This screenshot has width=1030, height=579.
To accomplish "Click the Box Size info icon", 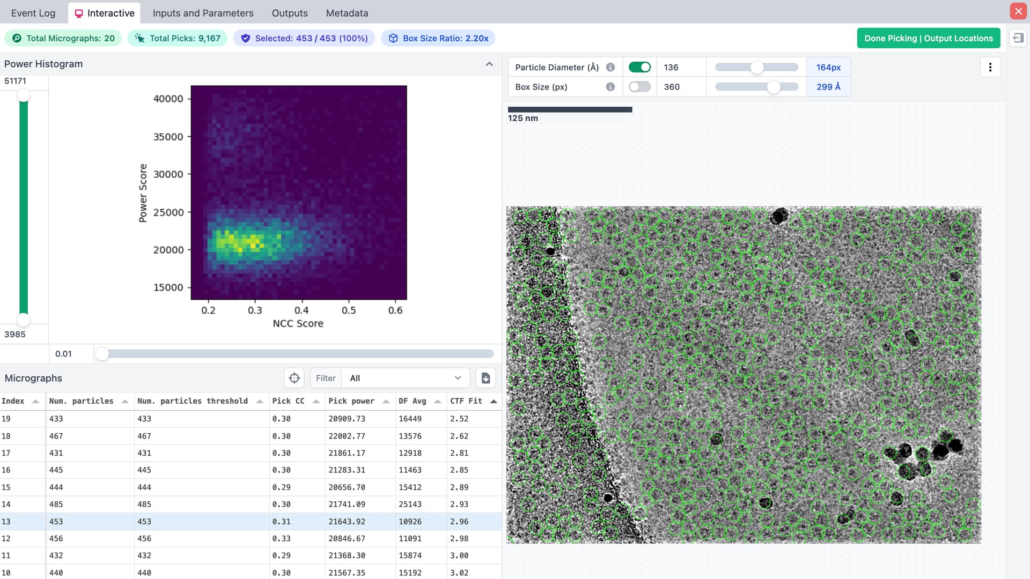I will point(610,87).
